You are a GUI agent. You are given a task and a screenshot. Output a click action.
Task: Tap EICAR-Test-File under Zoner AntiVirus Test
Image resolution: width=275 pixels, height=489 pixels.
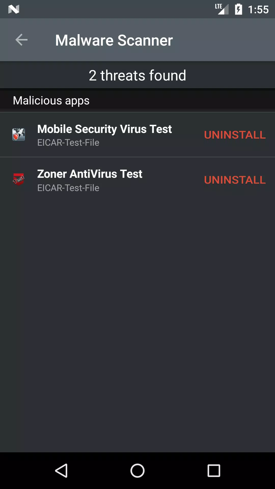click(x=68, y=188)
